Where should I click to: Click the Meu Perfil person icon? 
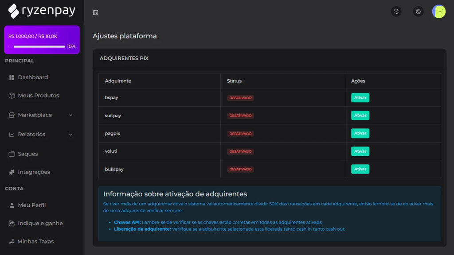click(x=12, y=205)
